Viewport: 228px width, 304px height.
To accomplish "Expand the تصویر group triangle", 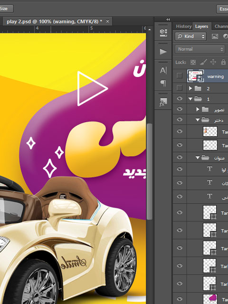I will (198, 109).
